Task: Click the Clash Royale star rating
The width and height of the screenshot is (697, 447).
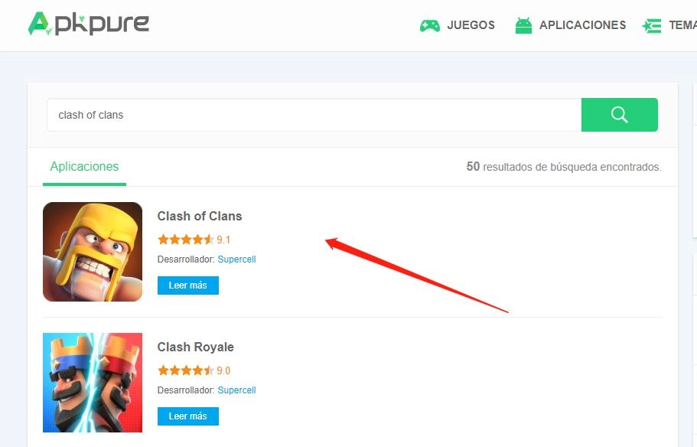Action: point(186,370)
